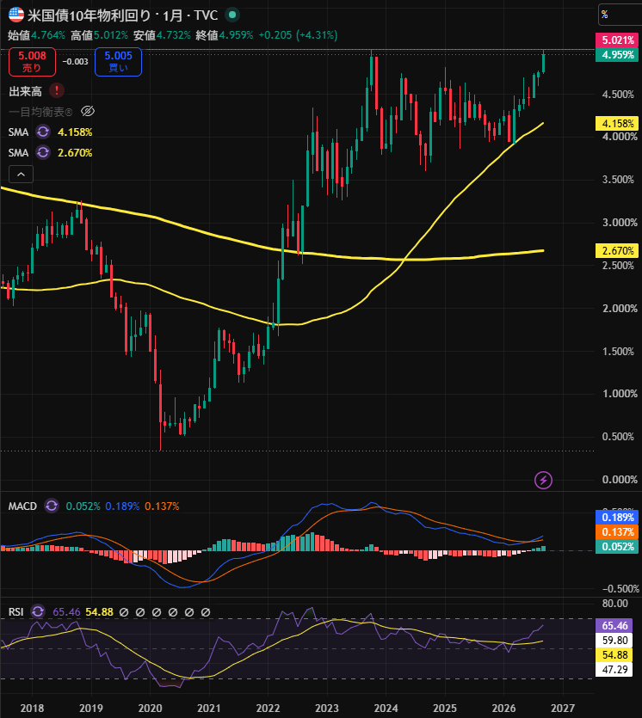
Task: Click refresh icon beside SMA 2.670%
Action: (43, 152)
